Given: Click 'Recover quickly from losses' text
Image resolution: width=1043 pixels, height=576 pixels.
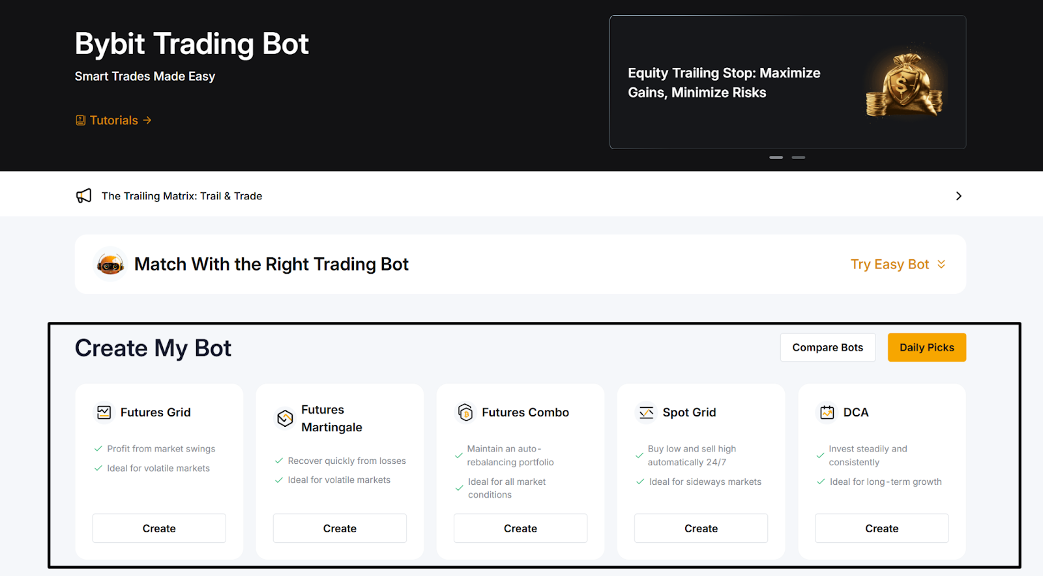Looking at the screenshot, I should coord(347,461).
